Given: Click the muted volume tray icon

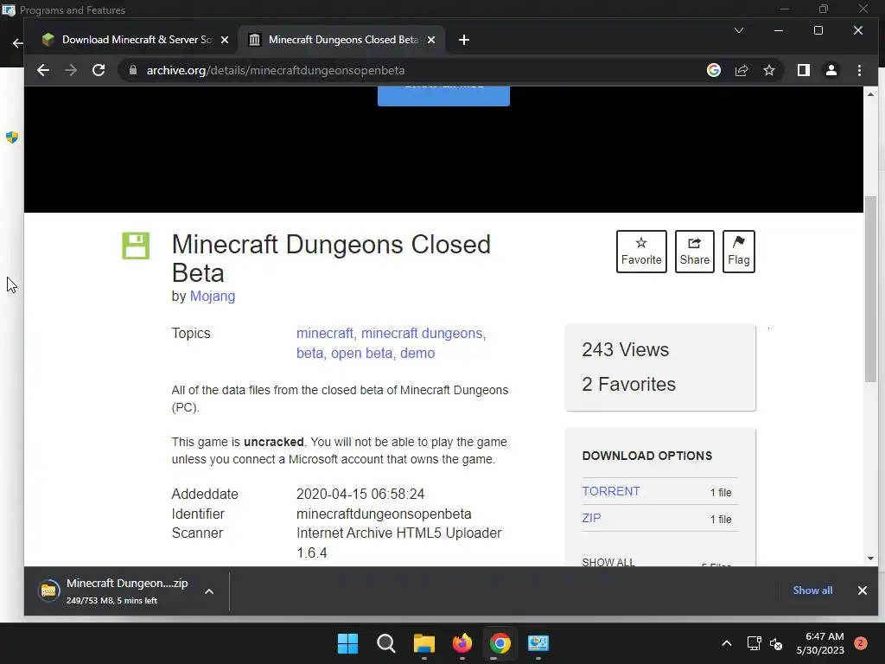Looking at the screenshot, I should point(776,643).
